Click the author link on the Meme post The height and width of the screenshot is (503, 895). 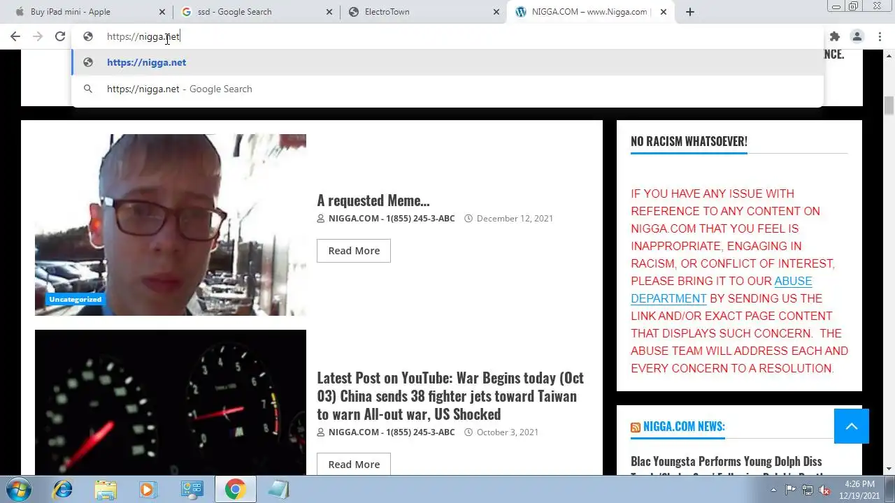pyautogui.click(x=392, y=219)
